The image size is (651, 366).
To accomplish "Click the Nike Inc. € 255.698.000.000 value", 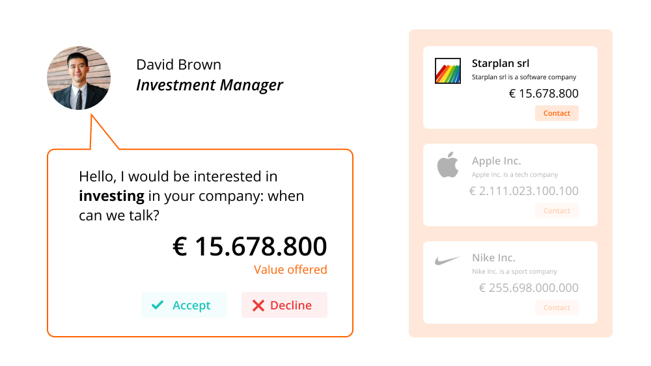I will tap(529, 288).
